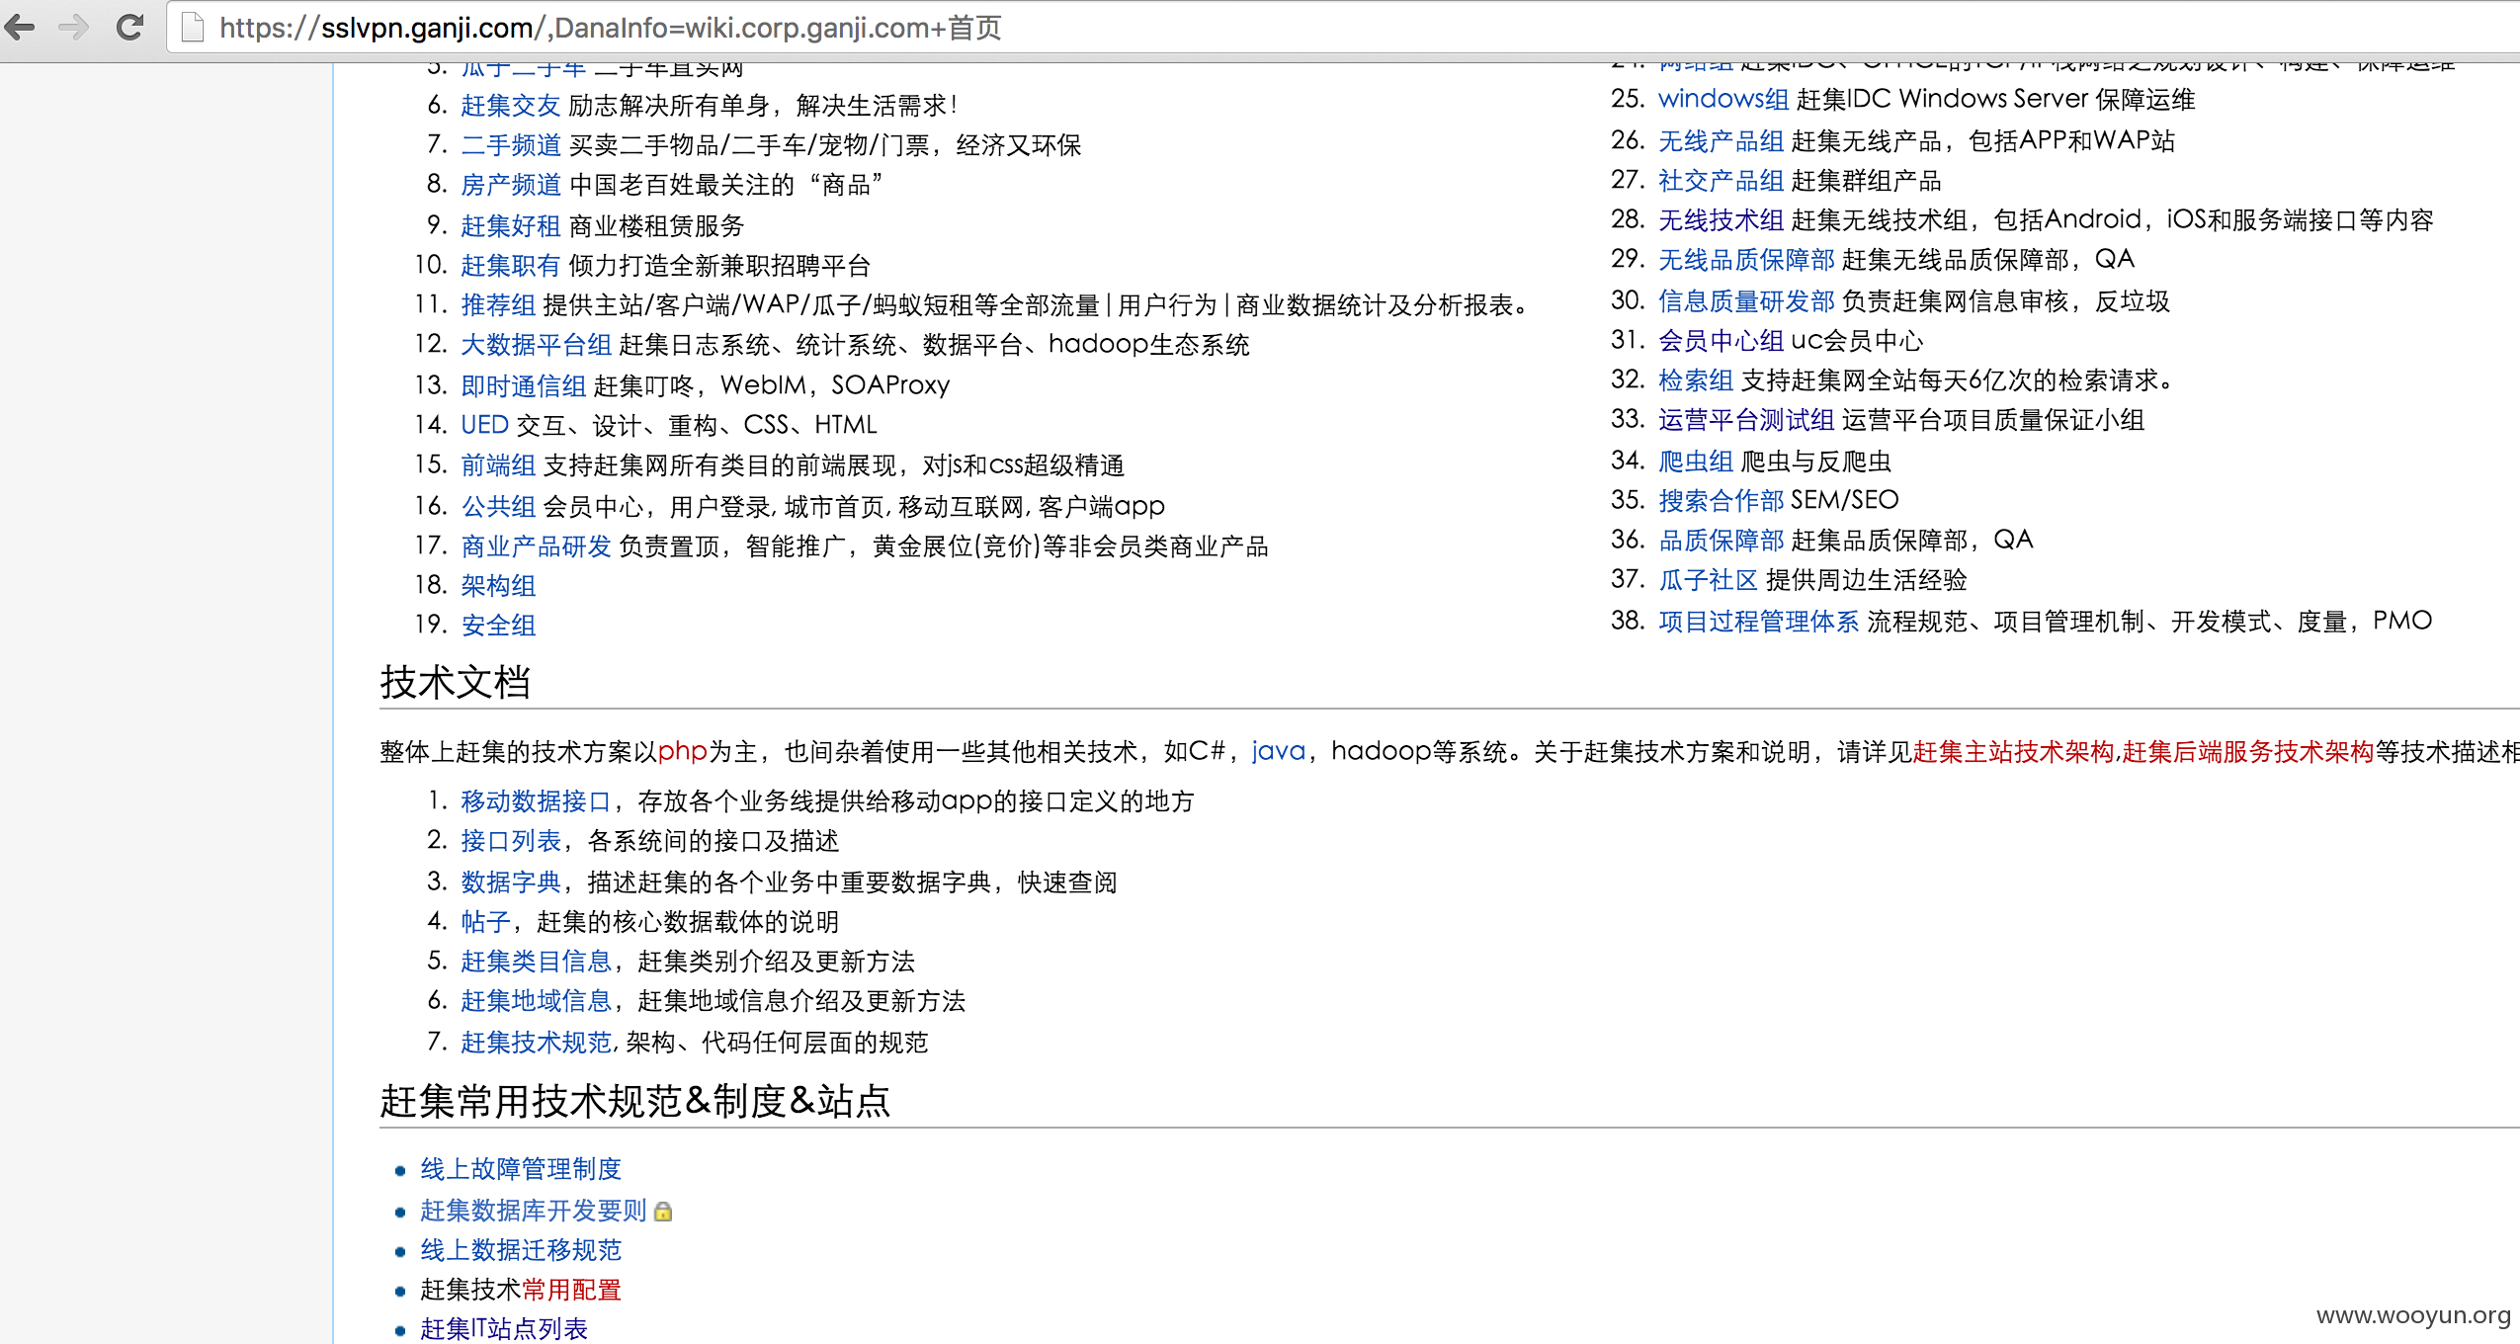This screenshot has width=2520, height=1344.
Task: Open the 大数据平台组 link
Action: [x=536, y=344]
